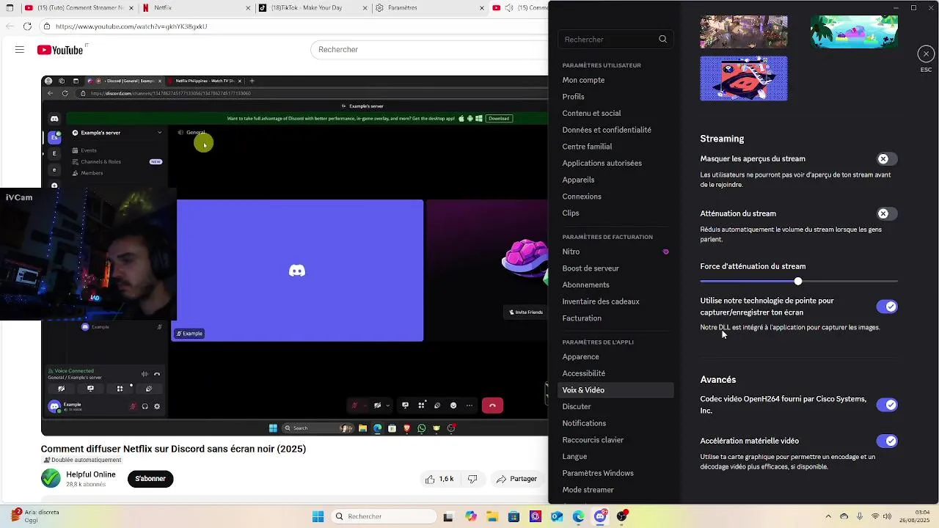
Task: Open Outlook from the taskbar
Action: point(557,517)
